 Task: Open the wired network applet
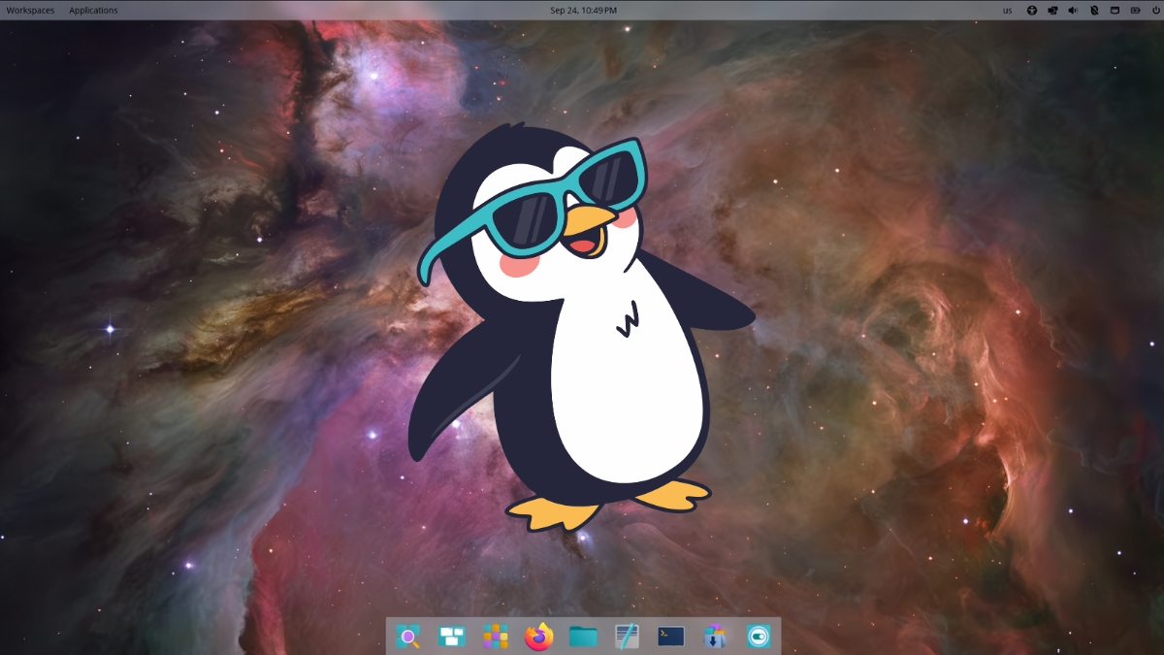(1115, 11)
